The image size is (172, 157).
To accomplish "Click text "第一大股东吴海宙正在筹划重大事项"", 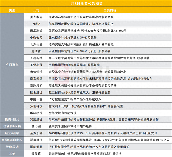I will (73, 58).
